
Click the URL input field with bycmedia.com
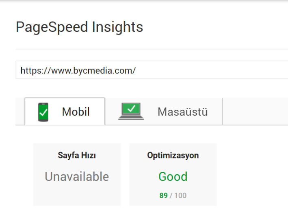click(152, 70)
